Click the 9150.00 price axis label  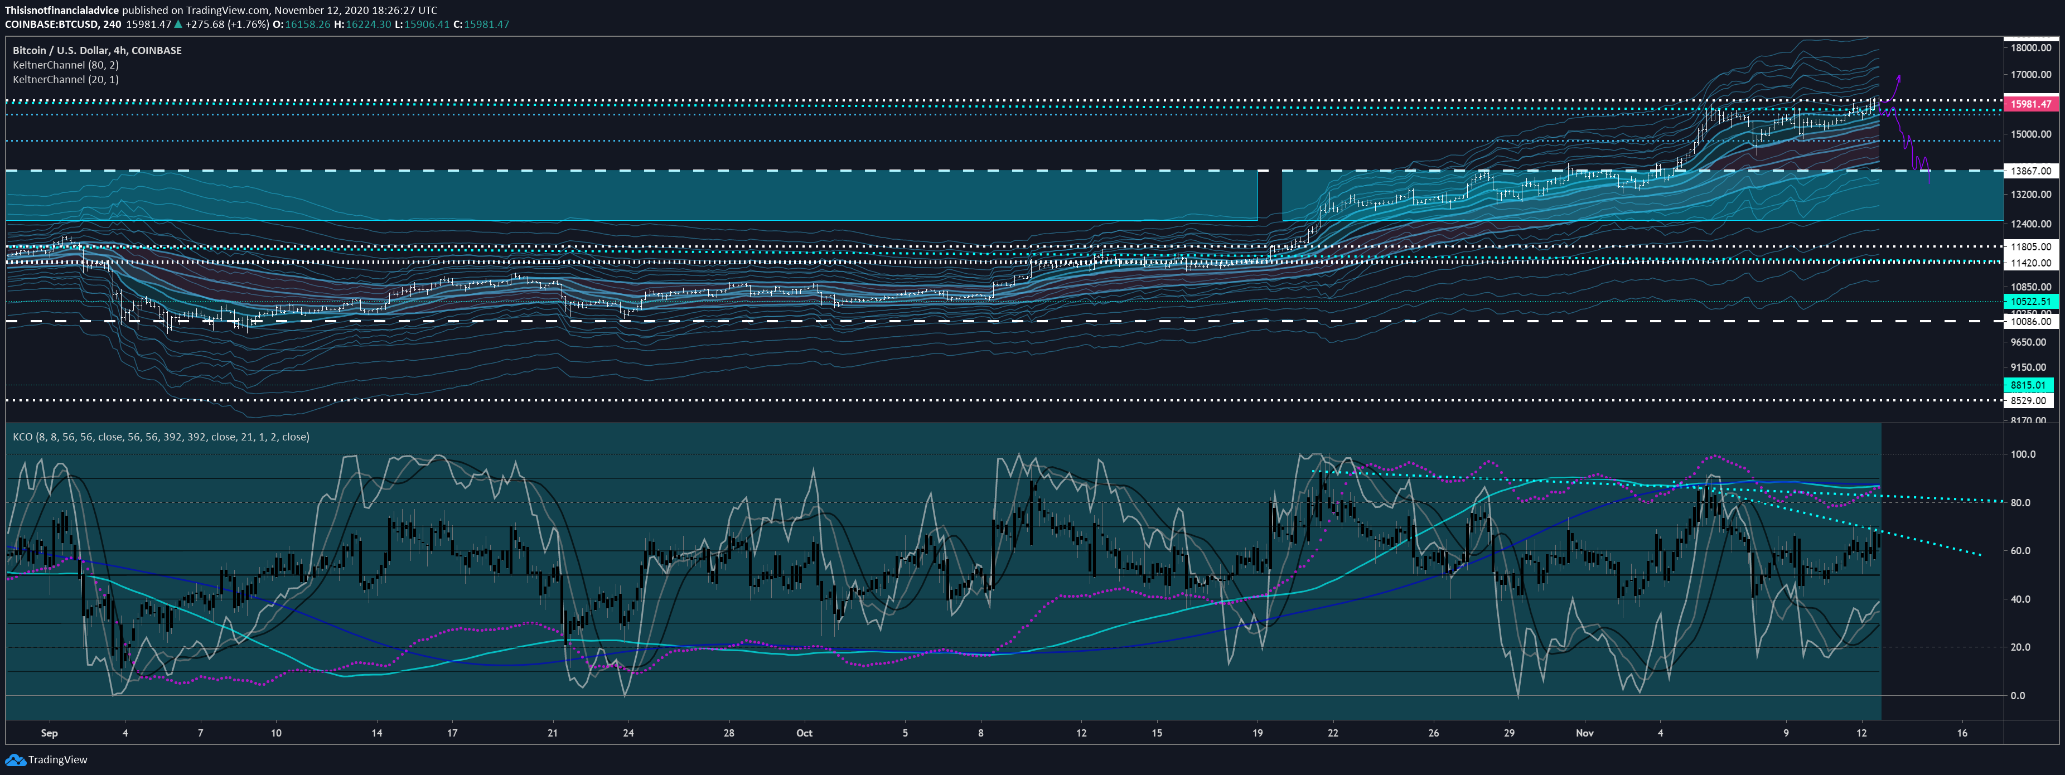pyautogui.click(x=2028, y=367)
